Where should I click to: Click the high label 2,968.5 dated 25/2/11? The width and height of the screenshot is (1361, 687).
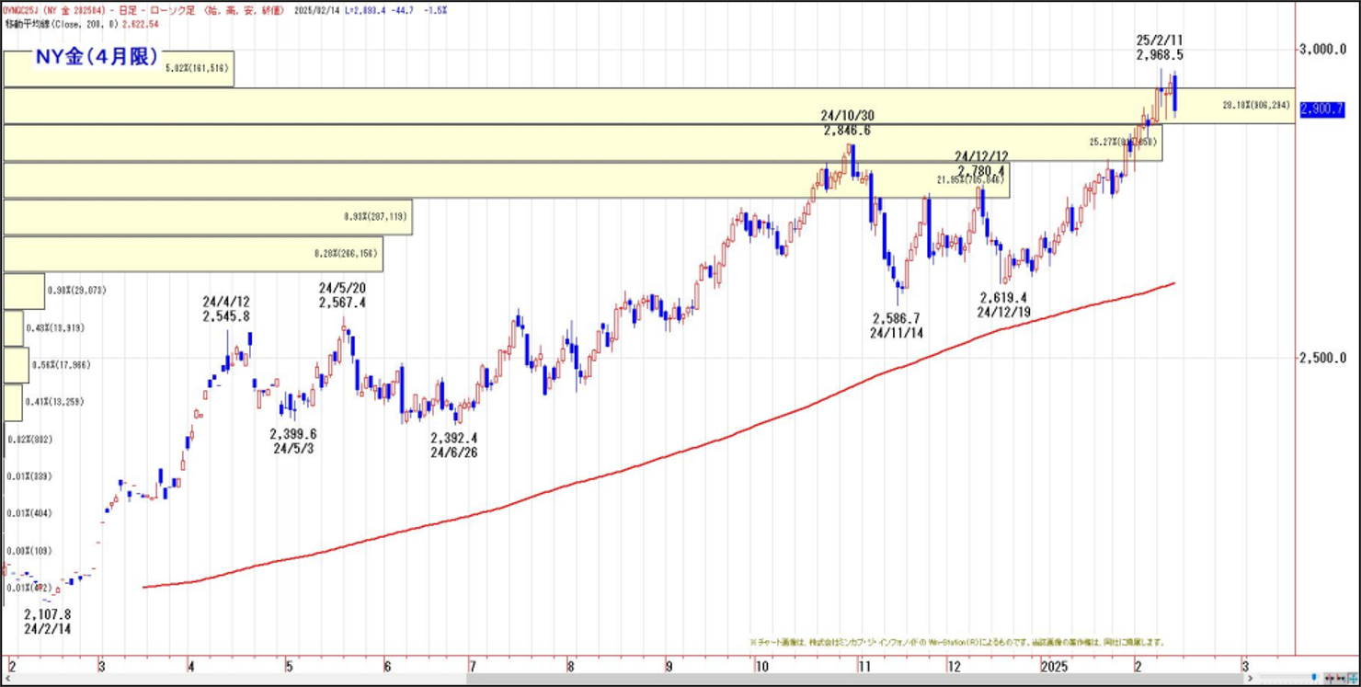pyautogui.click(x=1161, y=48)
